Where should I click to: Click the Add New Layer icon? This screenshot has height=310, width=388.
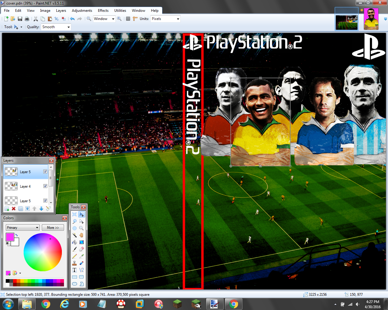7,209
